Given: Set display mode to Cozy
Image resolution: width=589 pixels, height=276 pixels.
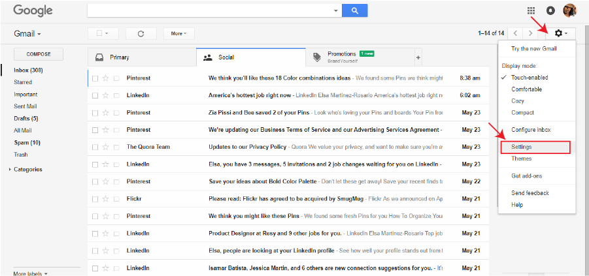Looking at the screenshot, I should [517, 101].
